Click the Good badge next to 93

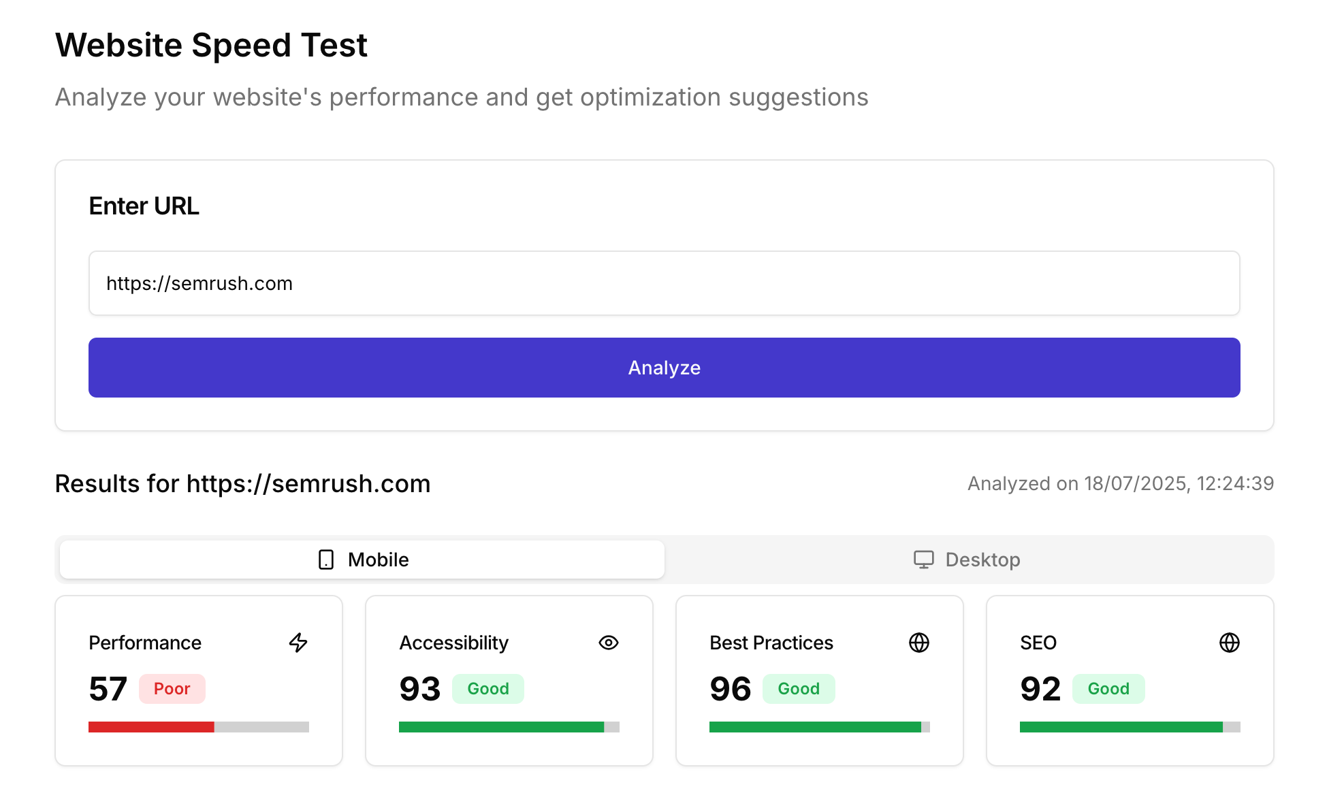tap(488, 689)
